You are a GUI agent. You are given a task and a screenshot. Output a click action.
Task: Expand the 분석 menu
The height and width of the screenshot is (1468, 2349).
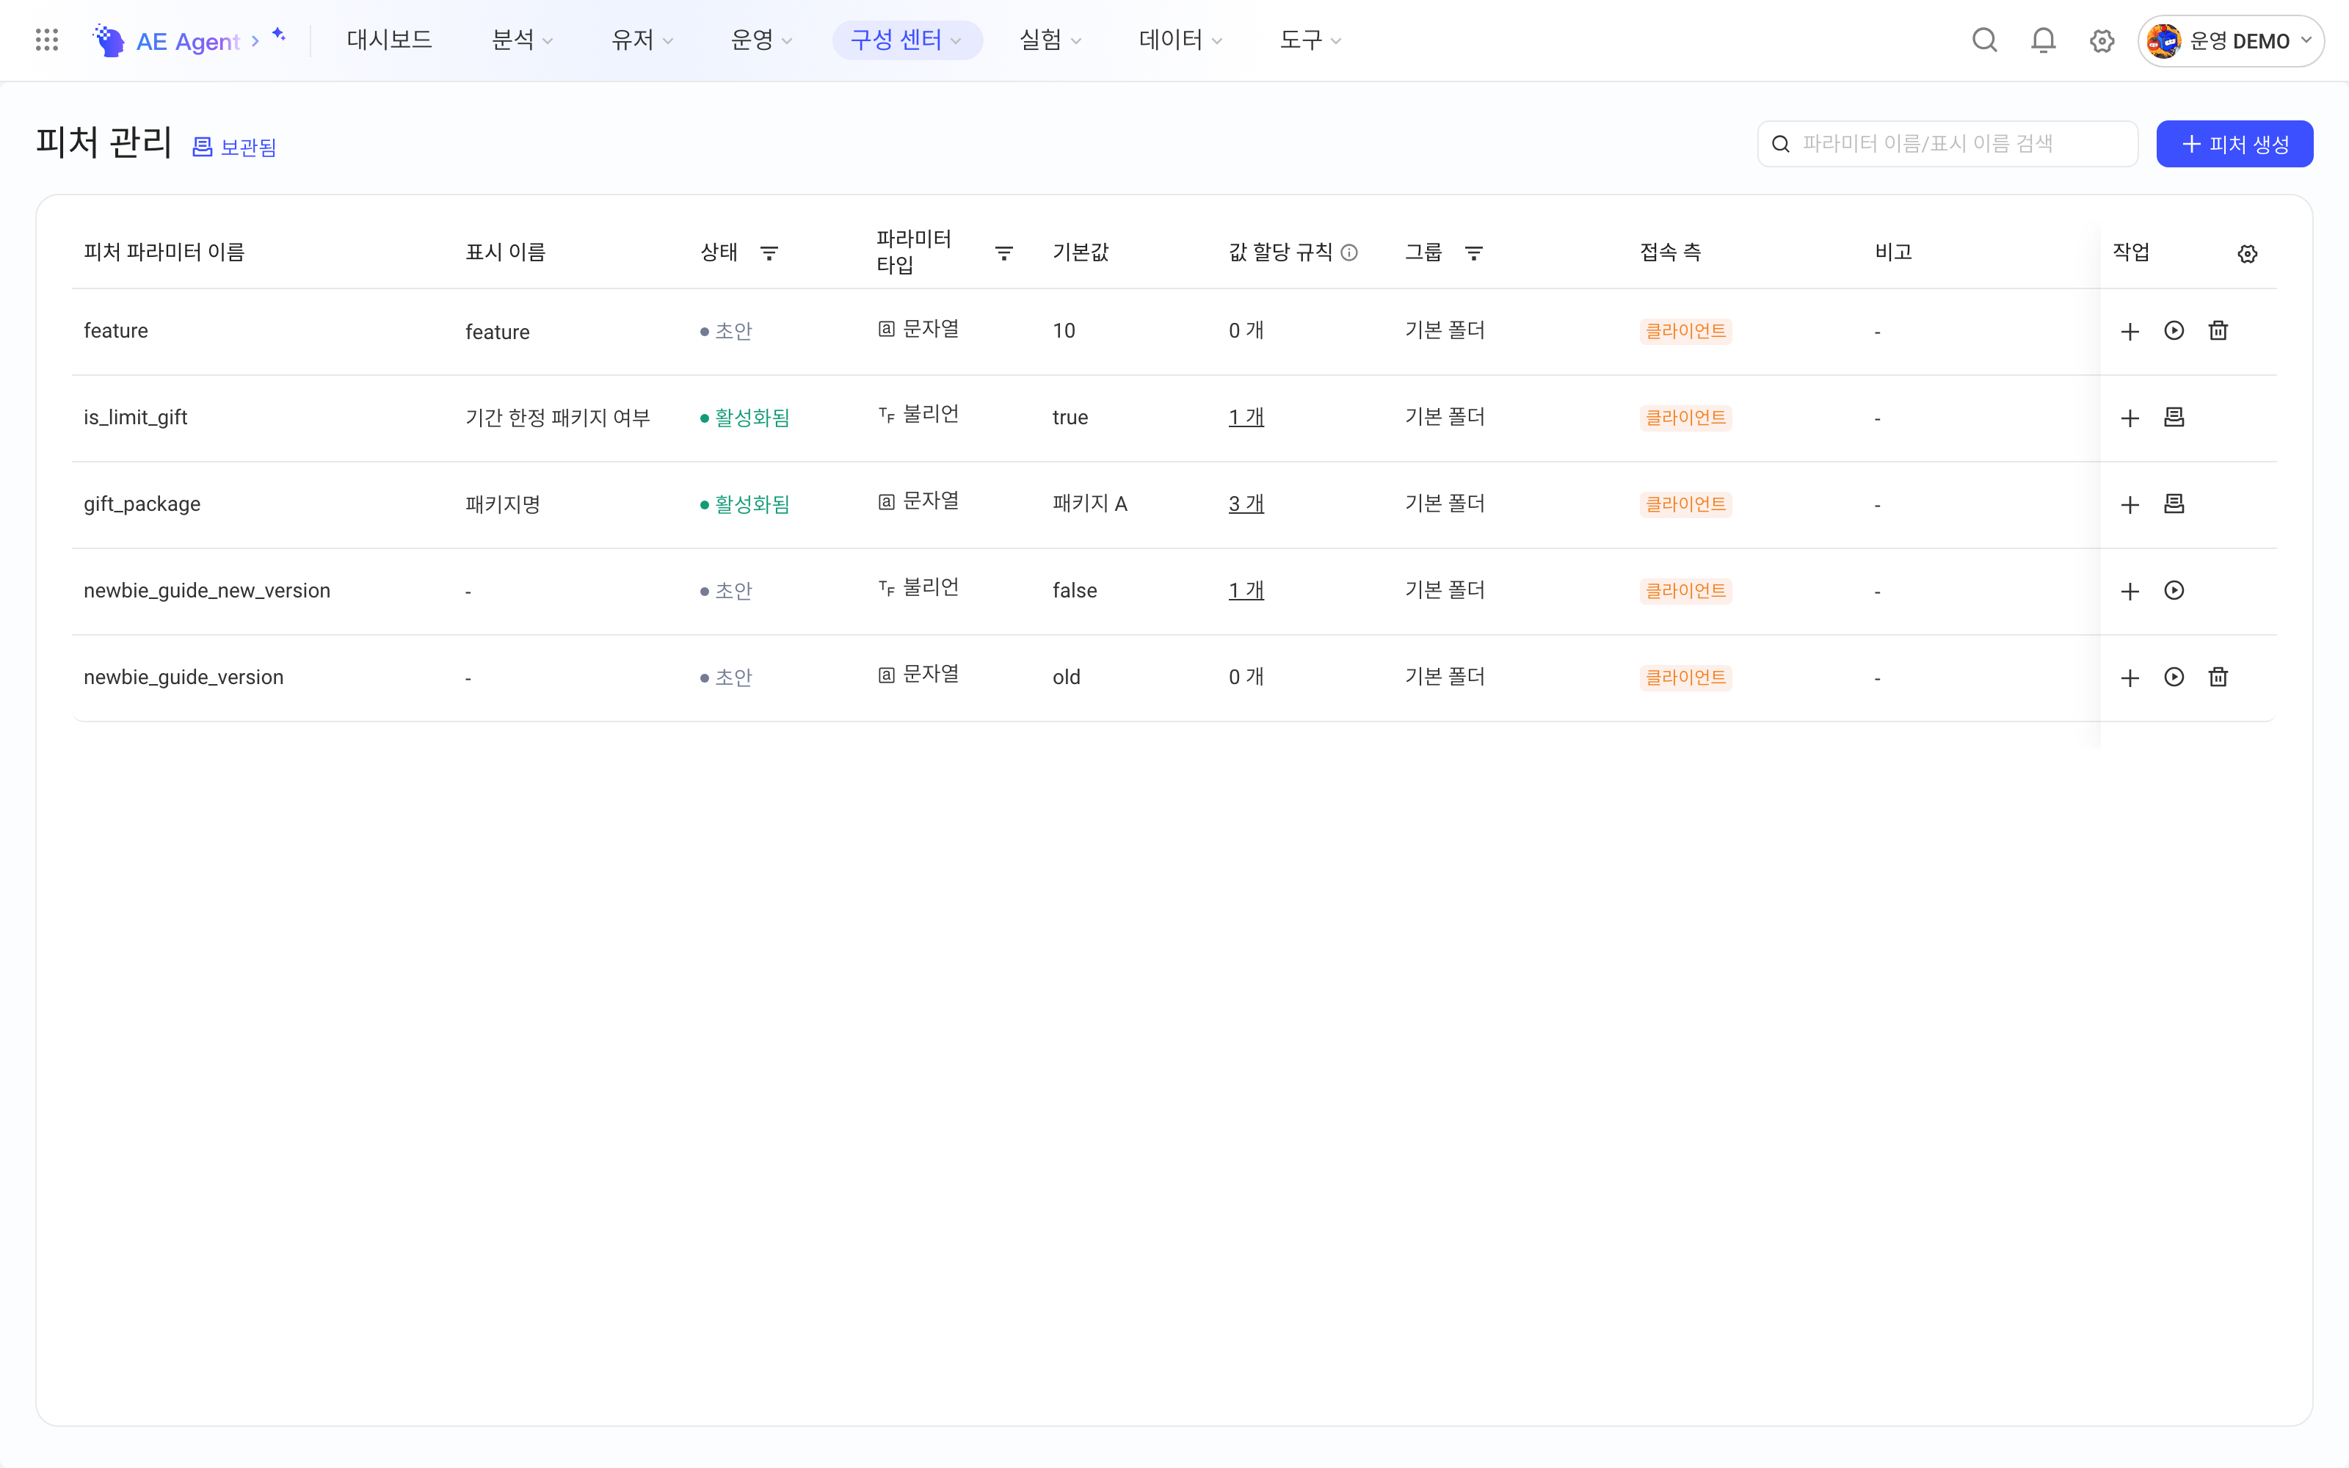click(522, 40)
